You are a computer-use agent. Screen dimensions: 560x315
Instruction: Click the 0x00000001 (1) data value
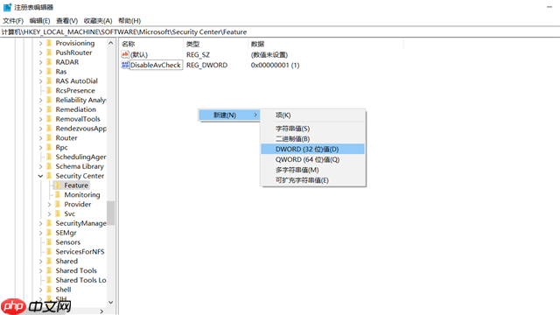[x=275, y=65]
